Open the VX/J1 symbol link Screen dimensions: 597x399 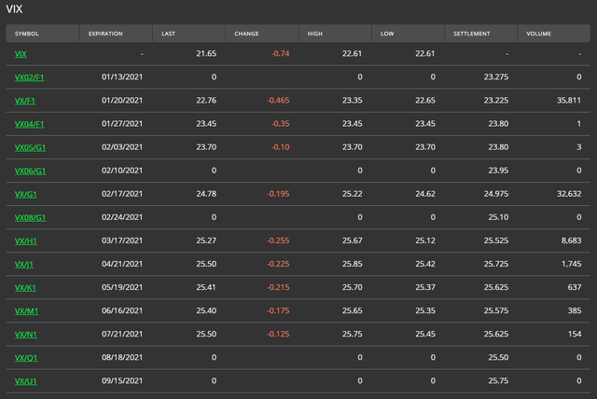(24, 264)
